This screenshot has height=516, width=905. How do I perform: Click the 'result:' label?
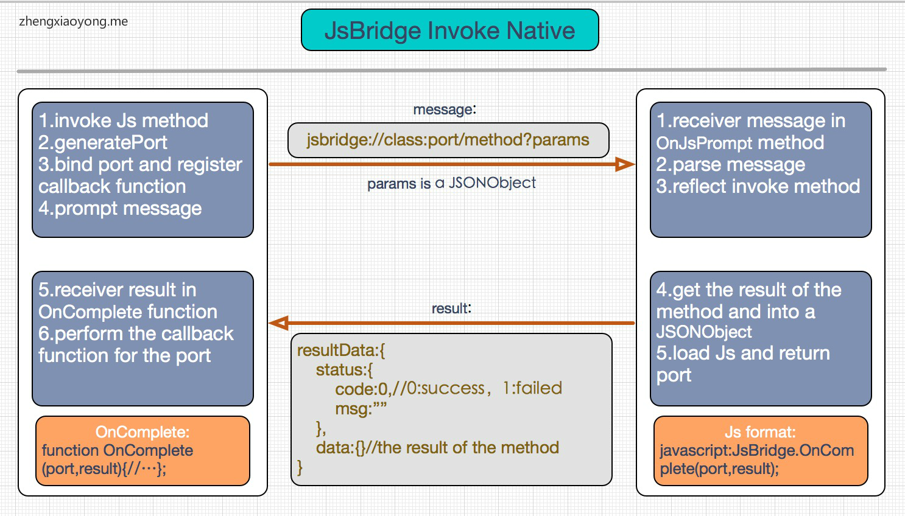pyautogui.click(x=451, y=309)
